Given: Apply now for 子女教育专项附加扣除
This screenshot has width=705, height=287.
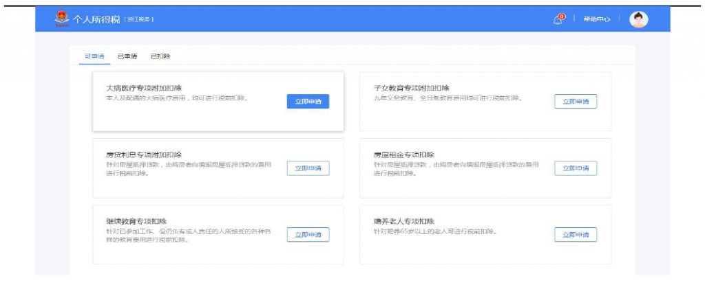Looking at the screenshot, I should (x=576, y=102).
